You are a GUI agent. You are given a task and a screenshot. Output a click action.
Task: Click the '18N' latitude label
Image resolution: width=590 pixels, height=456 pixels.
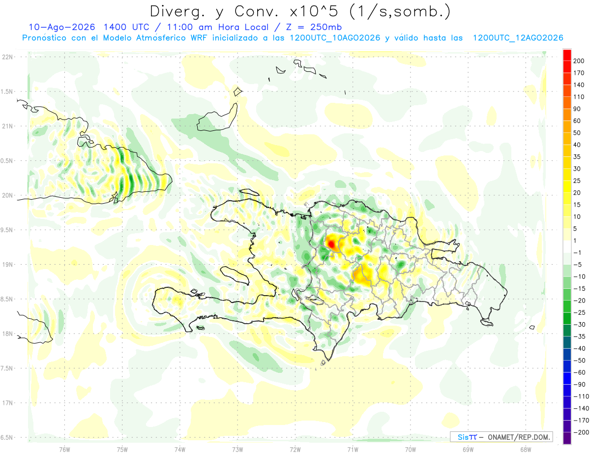tap(7, 334)
